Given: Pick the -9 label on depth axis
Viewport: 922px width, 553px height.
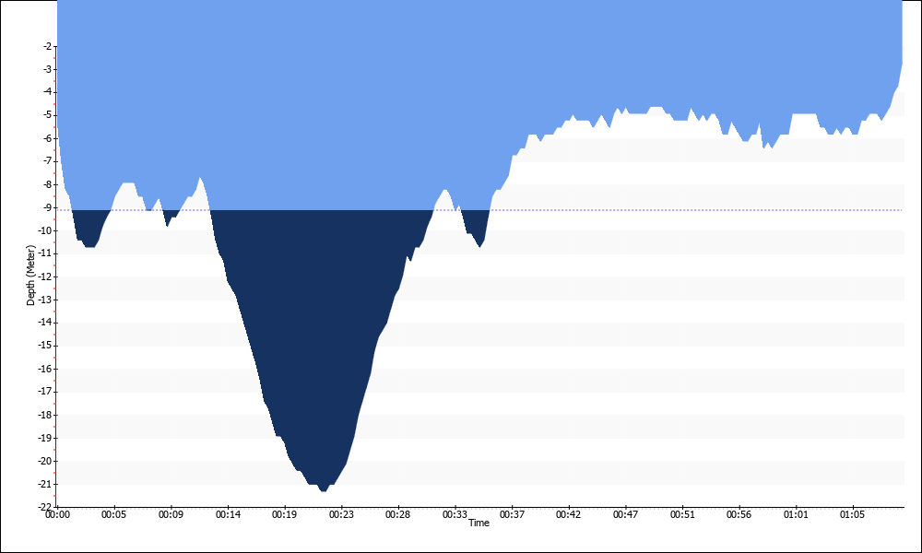Looking at the screenshot, I should click(x=47, y=206).
